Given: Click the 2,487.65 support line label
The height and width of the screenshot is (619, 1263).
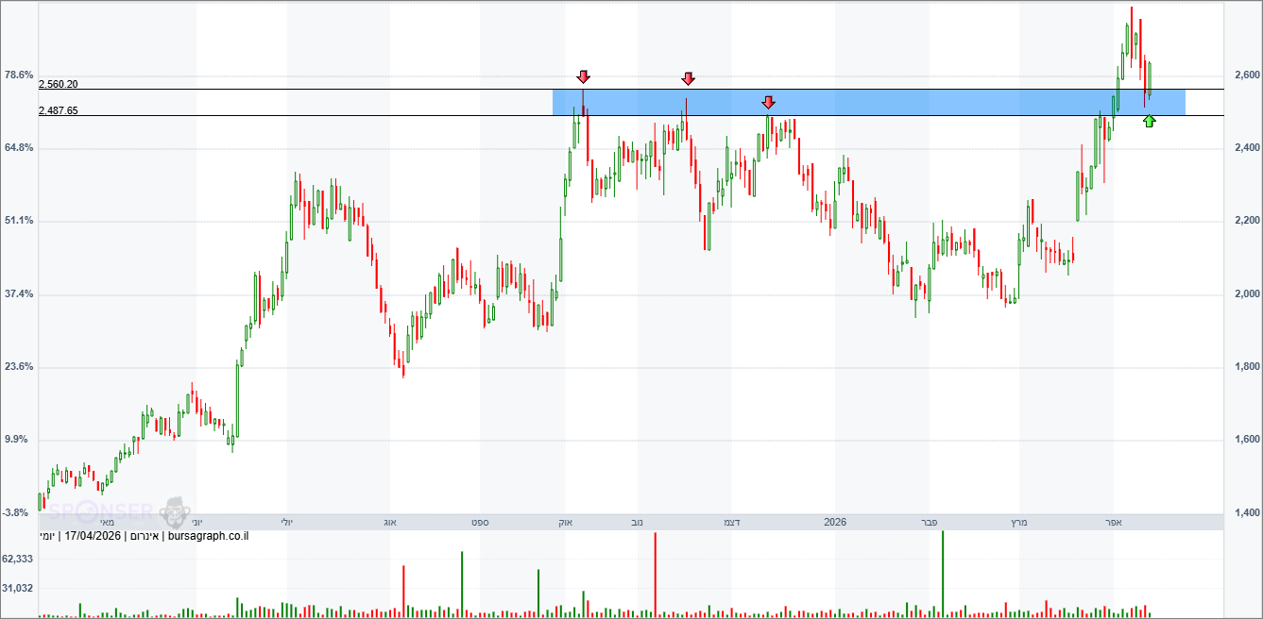Looking at the screenshot, I should pos(58,110).
